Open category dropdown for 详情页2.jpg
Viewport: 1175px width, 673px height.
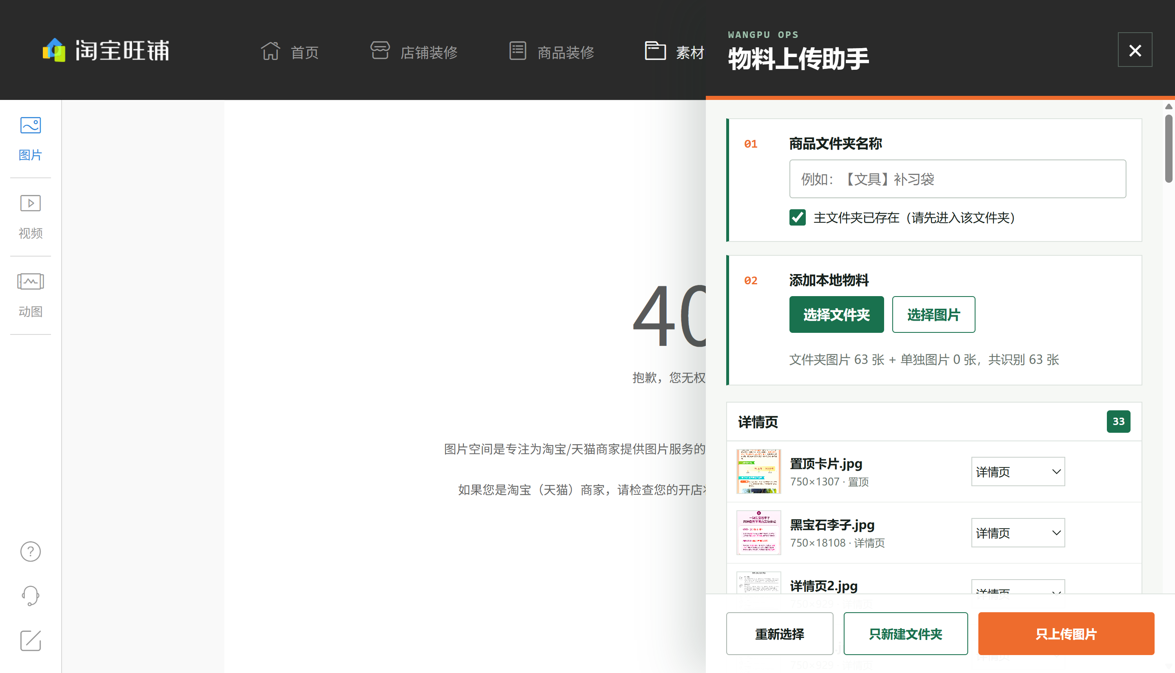(1018, 587)
